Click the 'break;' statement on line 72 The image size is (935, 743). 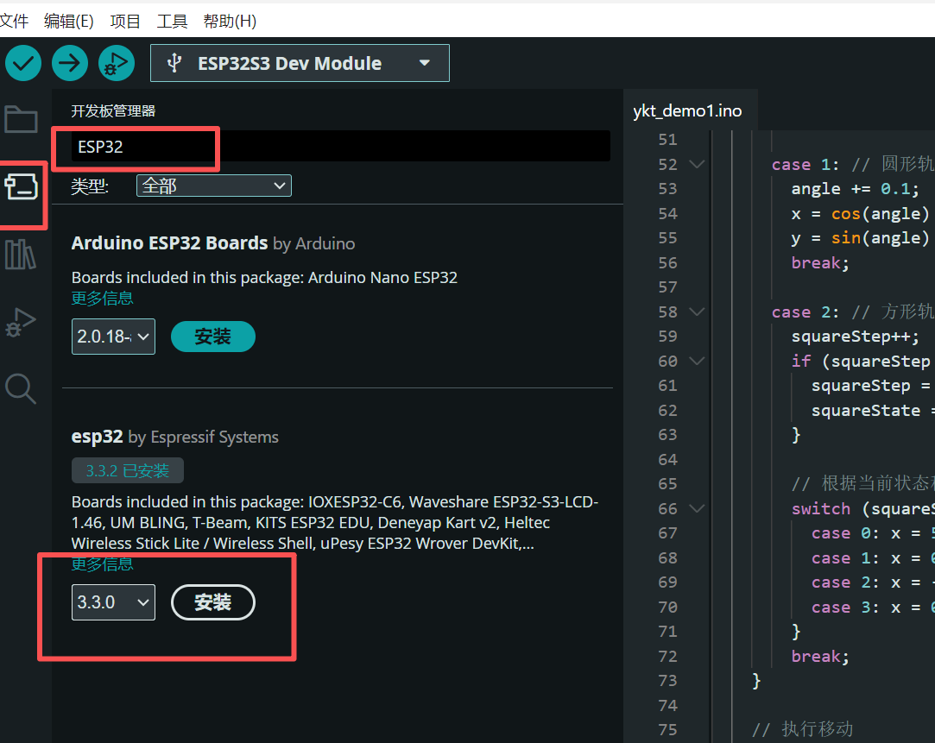[x=820, y=656]
